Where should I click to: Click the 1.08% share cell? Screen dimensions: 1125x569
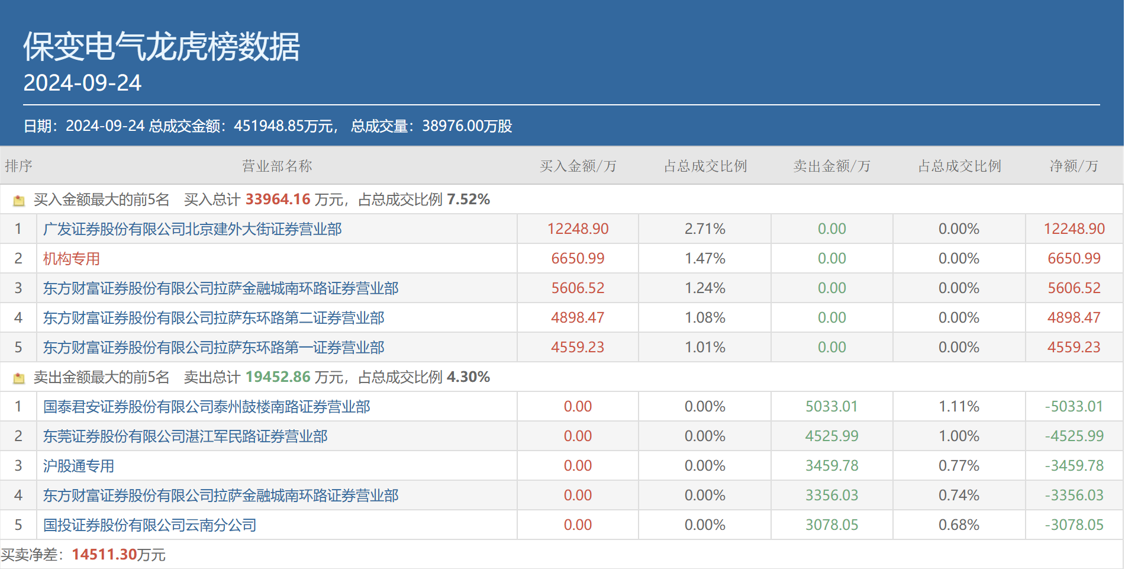[705, 318]
